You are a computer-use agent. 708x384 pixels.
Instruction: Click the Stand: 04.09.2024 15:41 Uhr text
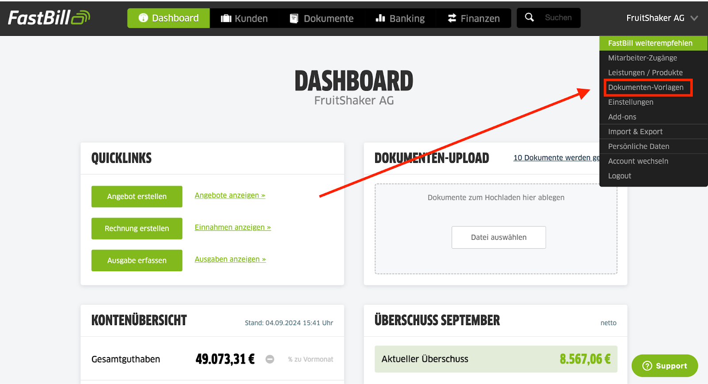coord(289,323)
